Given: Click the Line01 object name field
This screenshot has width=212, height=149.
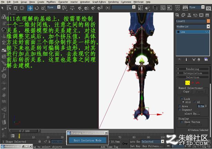Looking at the screenshot, I should [x=191, y=21].
